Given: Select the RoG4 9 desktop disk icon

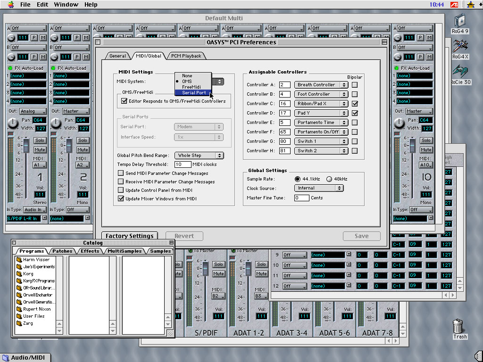Looking at the screenshot, I should click(460, 21).
